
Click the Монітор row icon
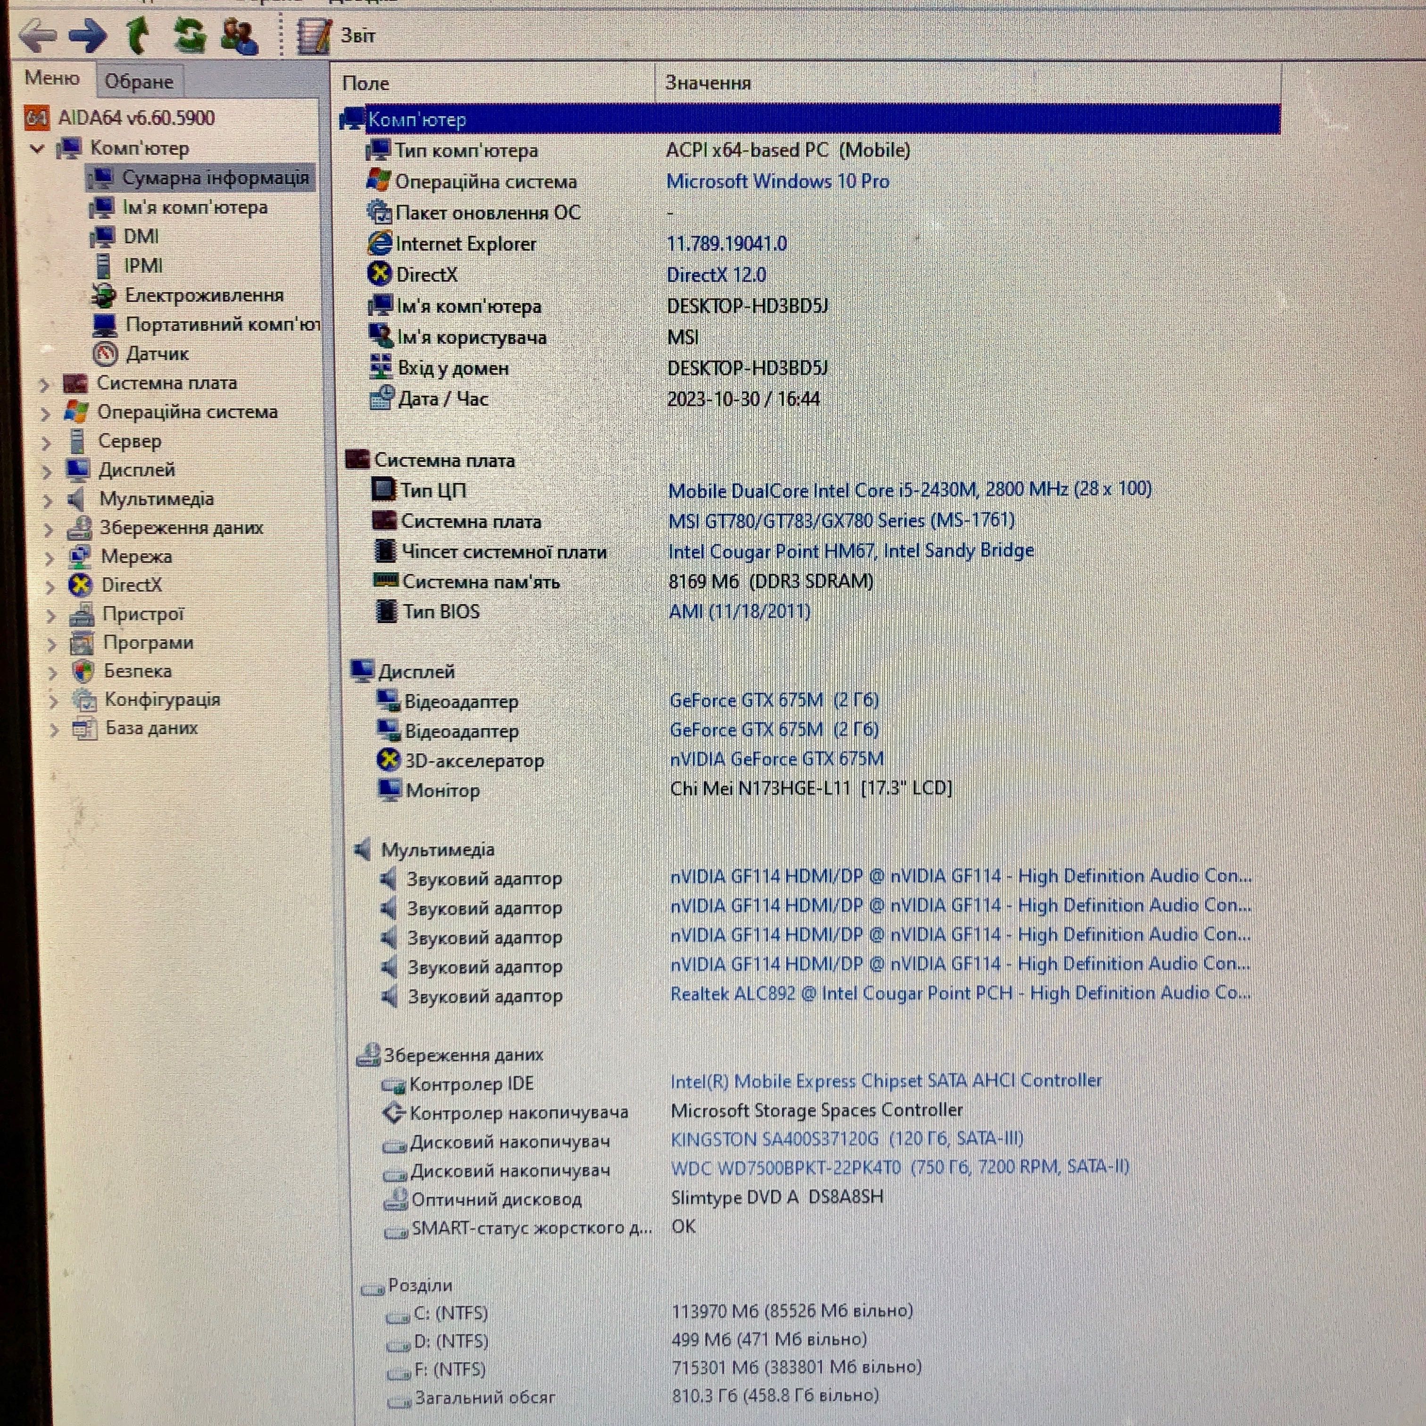389,789
